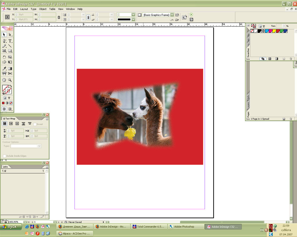
Task: Select the Jump object wrap option
Action: click(23, 124)
